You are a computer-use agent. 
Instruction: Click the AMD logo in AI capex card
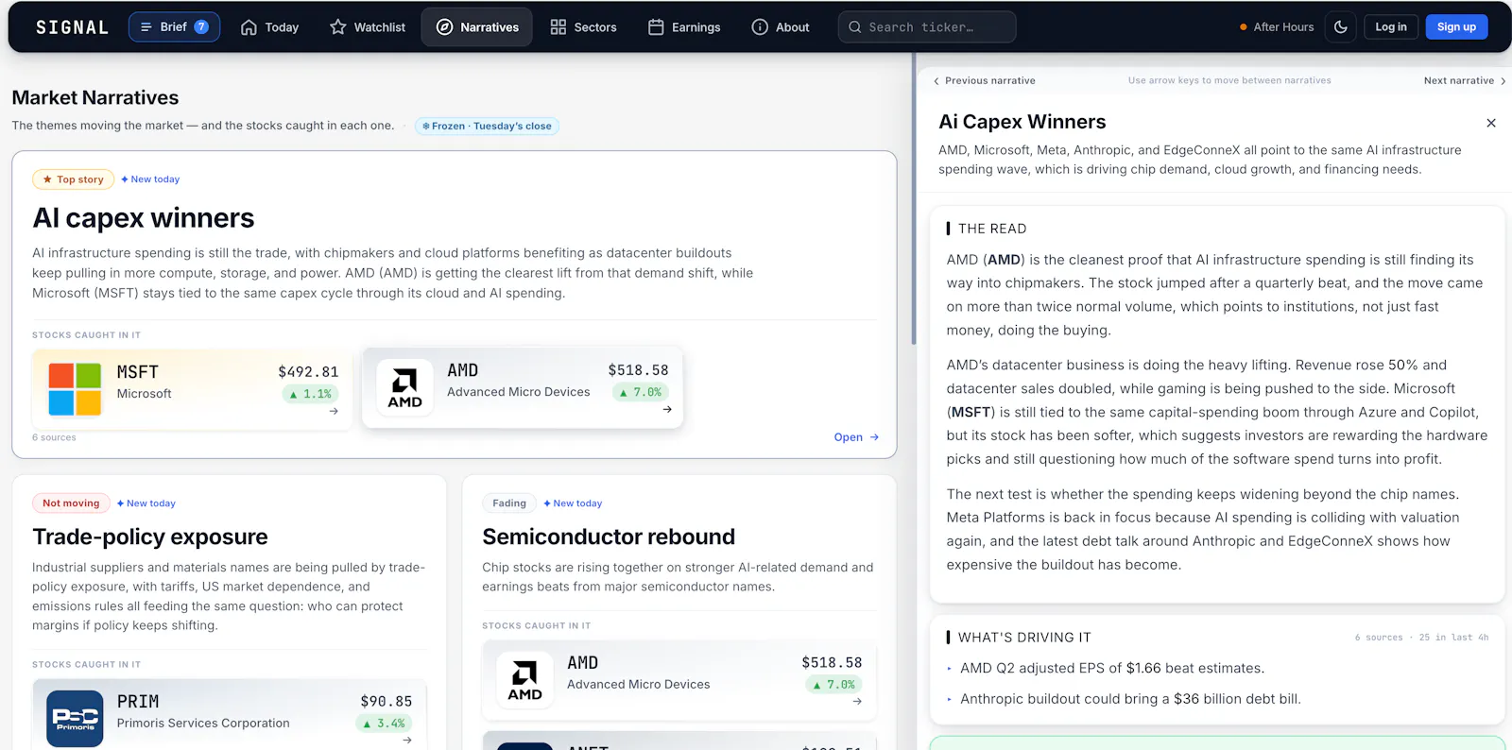tap(404, 388)
